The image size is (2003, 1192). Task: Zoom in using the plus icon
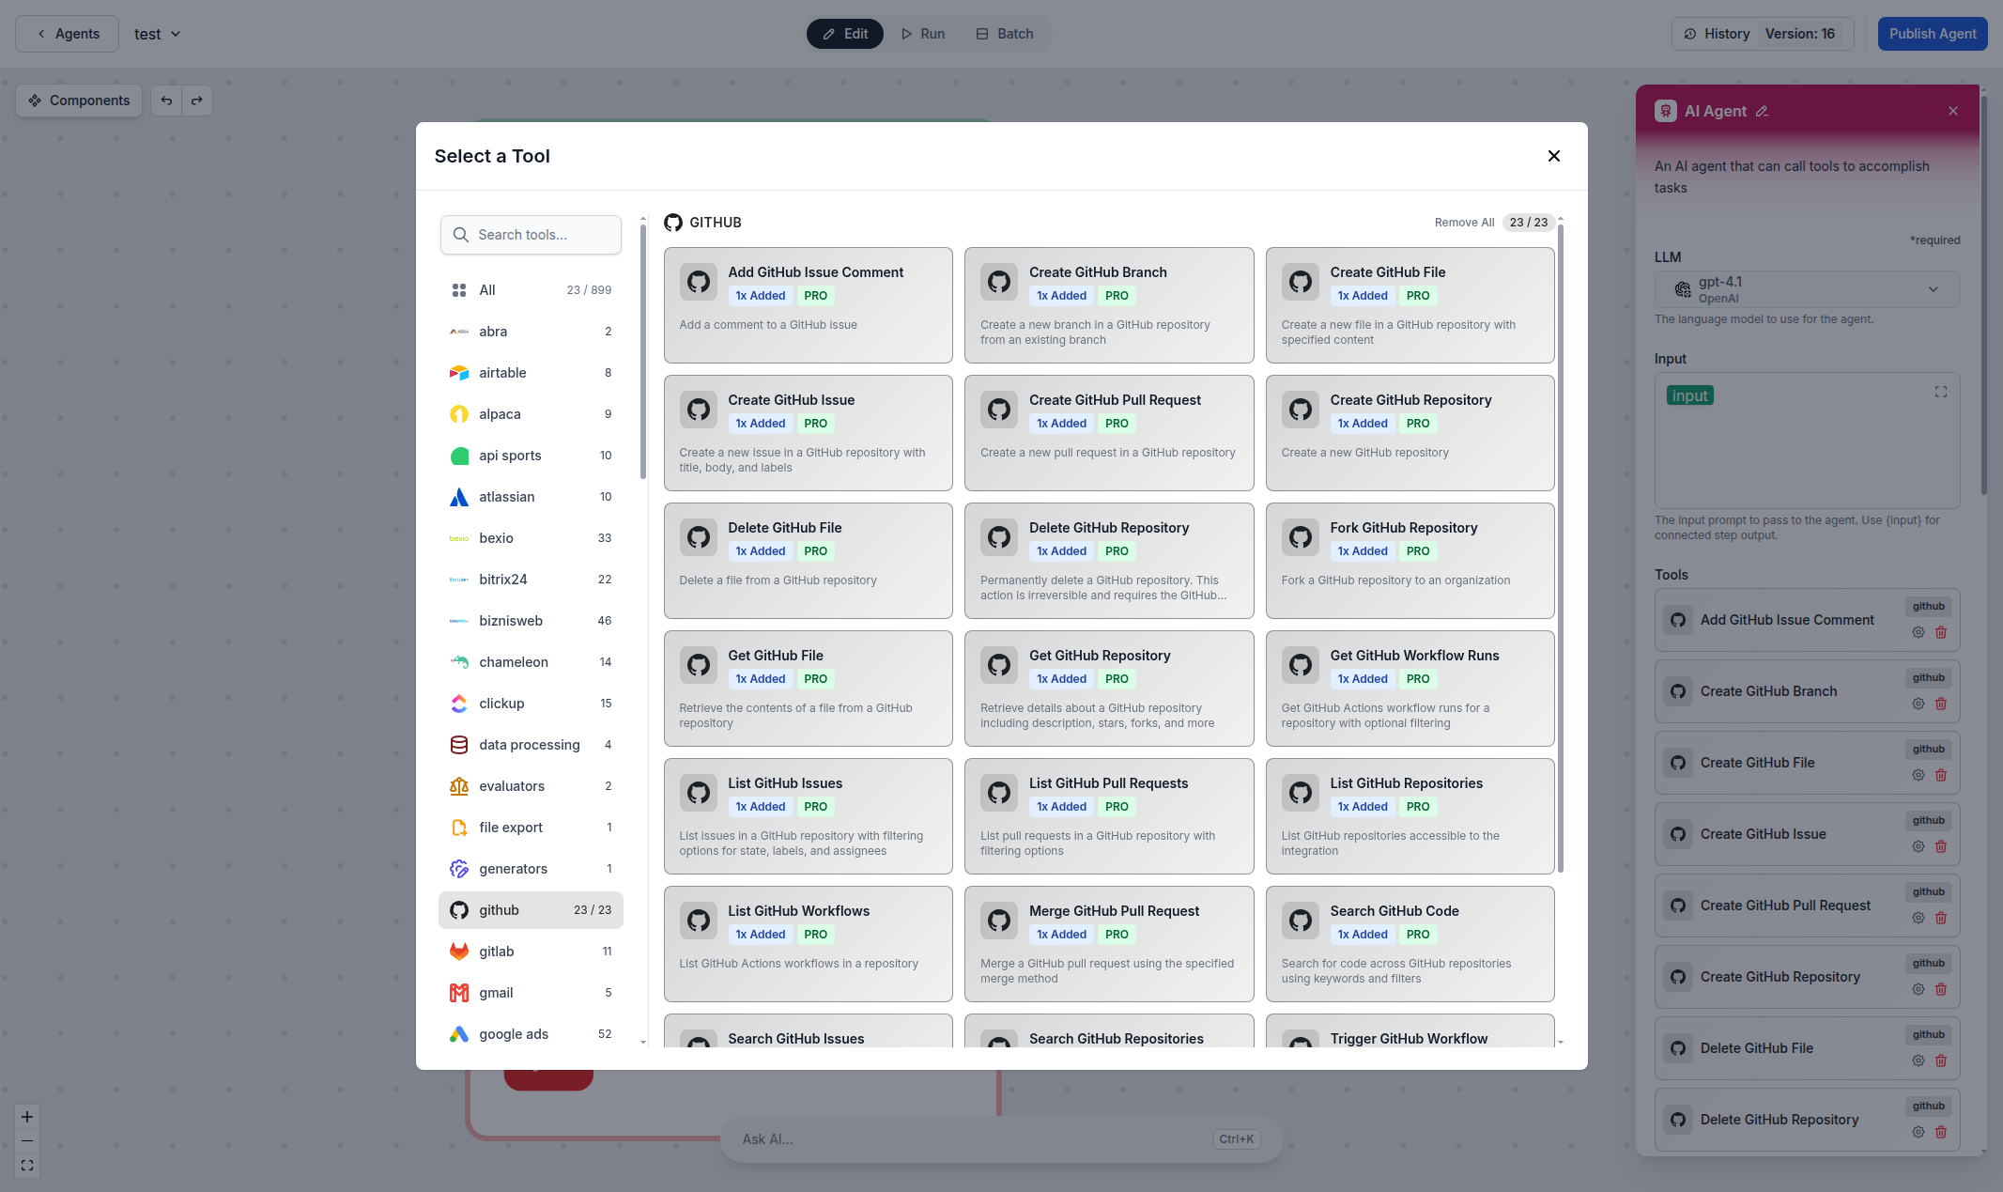click(26, 1117)
